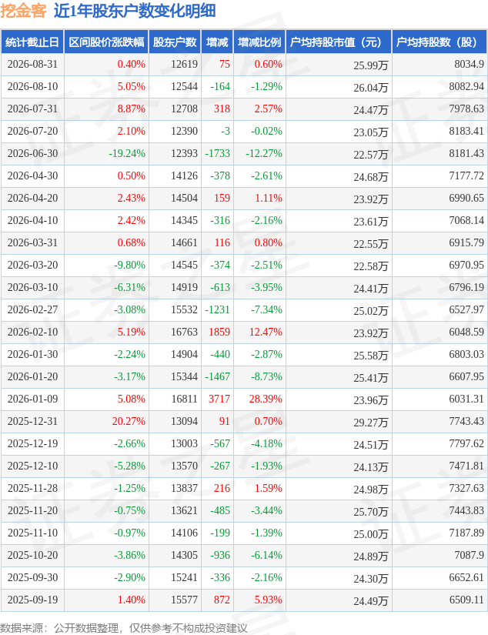The height and width of the screenshot is (635, 488).
Task: Click the 增减 column header
Action: point(217,42)
